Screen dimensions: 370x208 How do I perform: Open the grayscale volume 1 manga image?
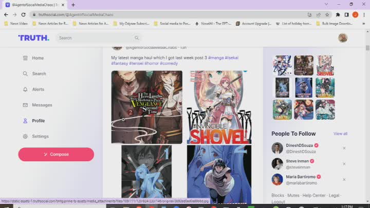click(x=146, y=172)
